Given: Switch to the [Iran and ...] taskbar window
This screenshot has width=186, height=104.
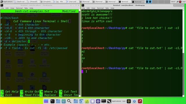Looking at the screenshot, I should pyautogui.click(x=72, y=2).
